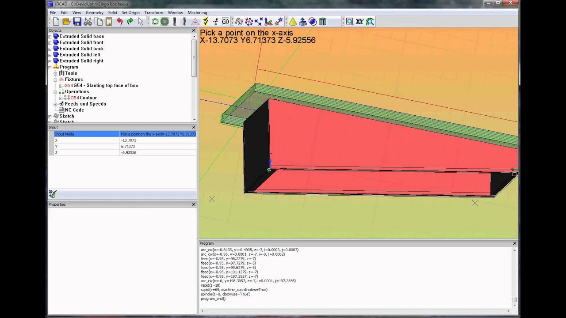
Task: Open the Set Origin menu
Action: [x=131, y=12]
